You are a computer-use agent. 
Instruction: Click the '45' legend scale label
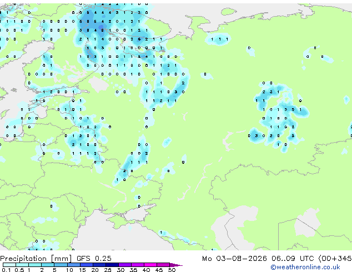click(x=159, y=270)
